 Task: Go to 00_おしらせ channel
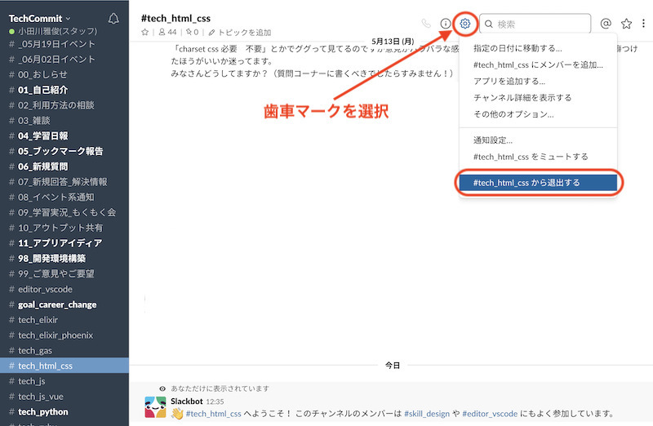64,75
